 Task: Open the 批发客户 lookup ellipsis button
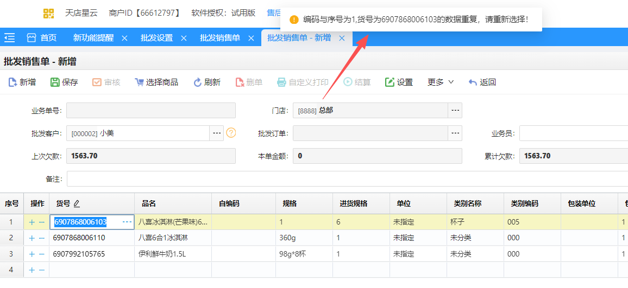(217, 133)
